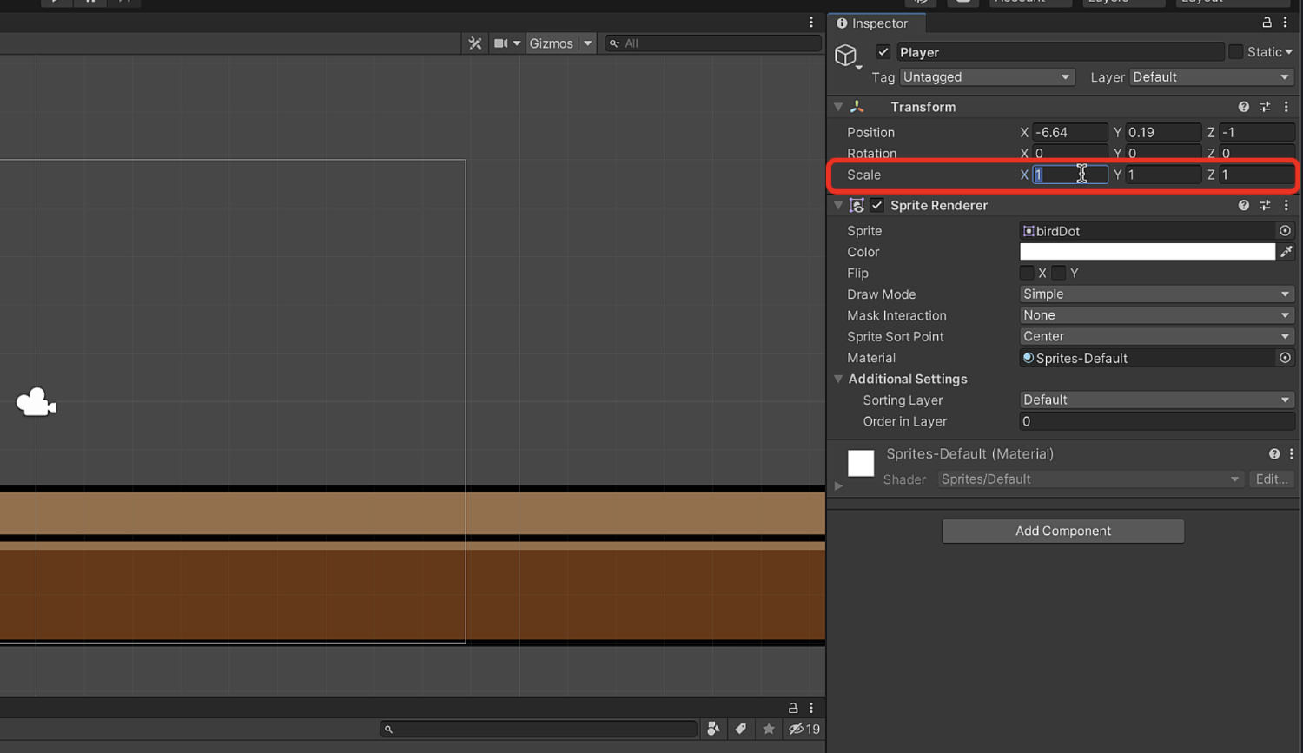Disable the Sprite Renderer component checkbox
Image resolution: width=1303 pixels, height=753 pixels.
[877, 205]
